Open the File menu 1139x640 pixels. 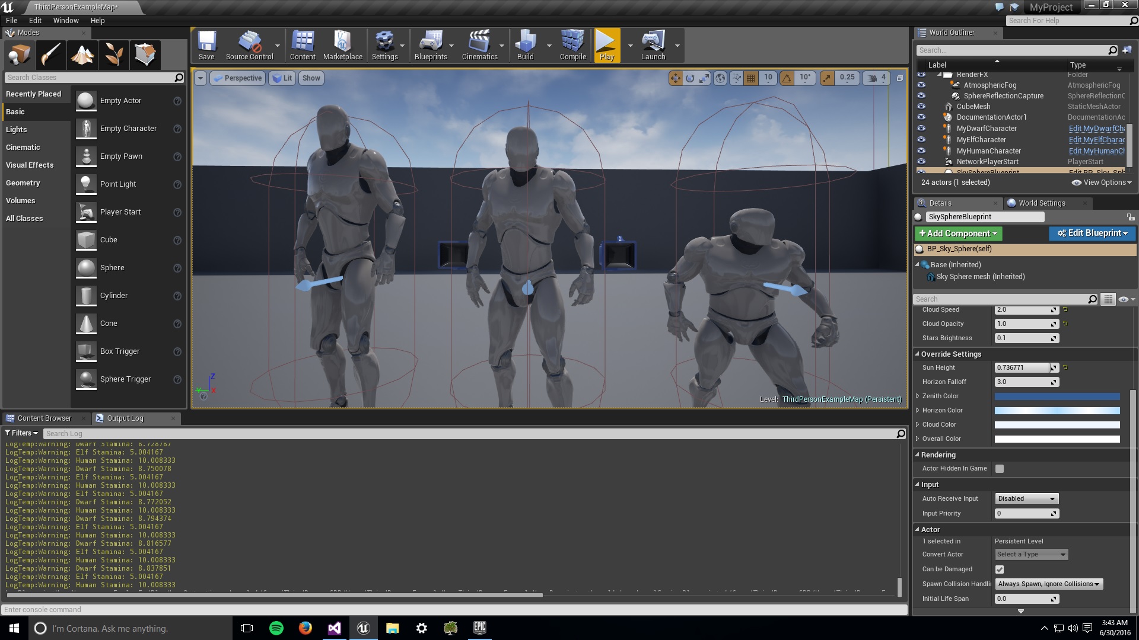coord(12,20)
